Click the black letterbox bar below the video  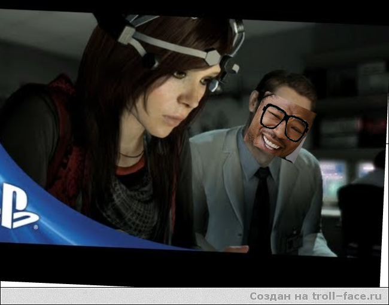(x=180, y=268)
